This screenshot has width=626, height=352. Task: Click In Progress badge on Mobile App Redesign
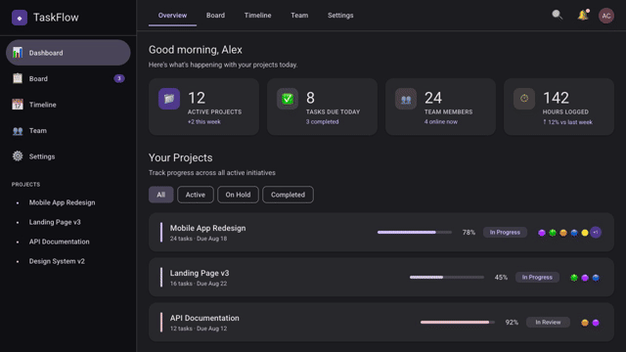505,233
